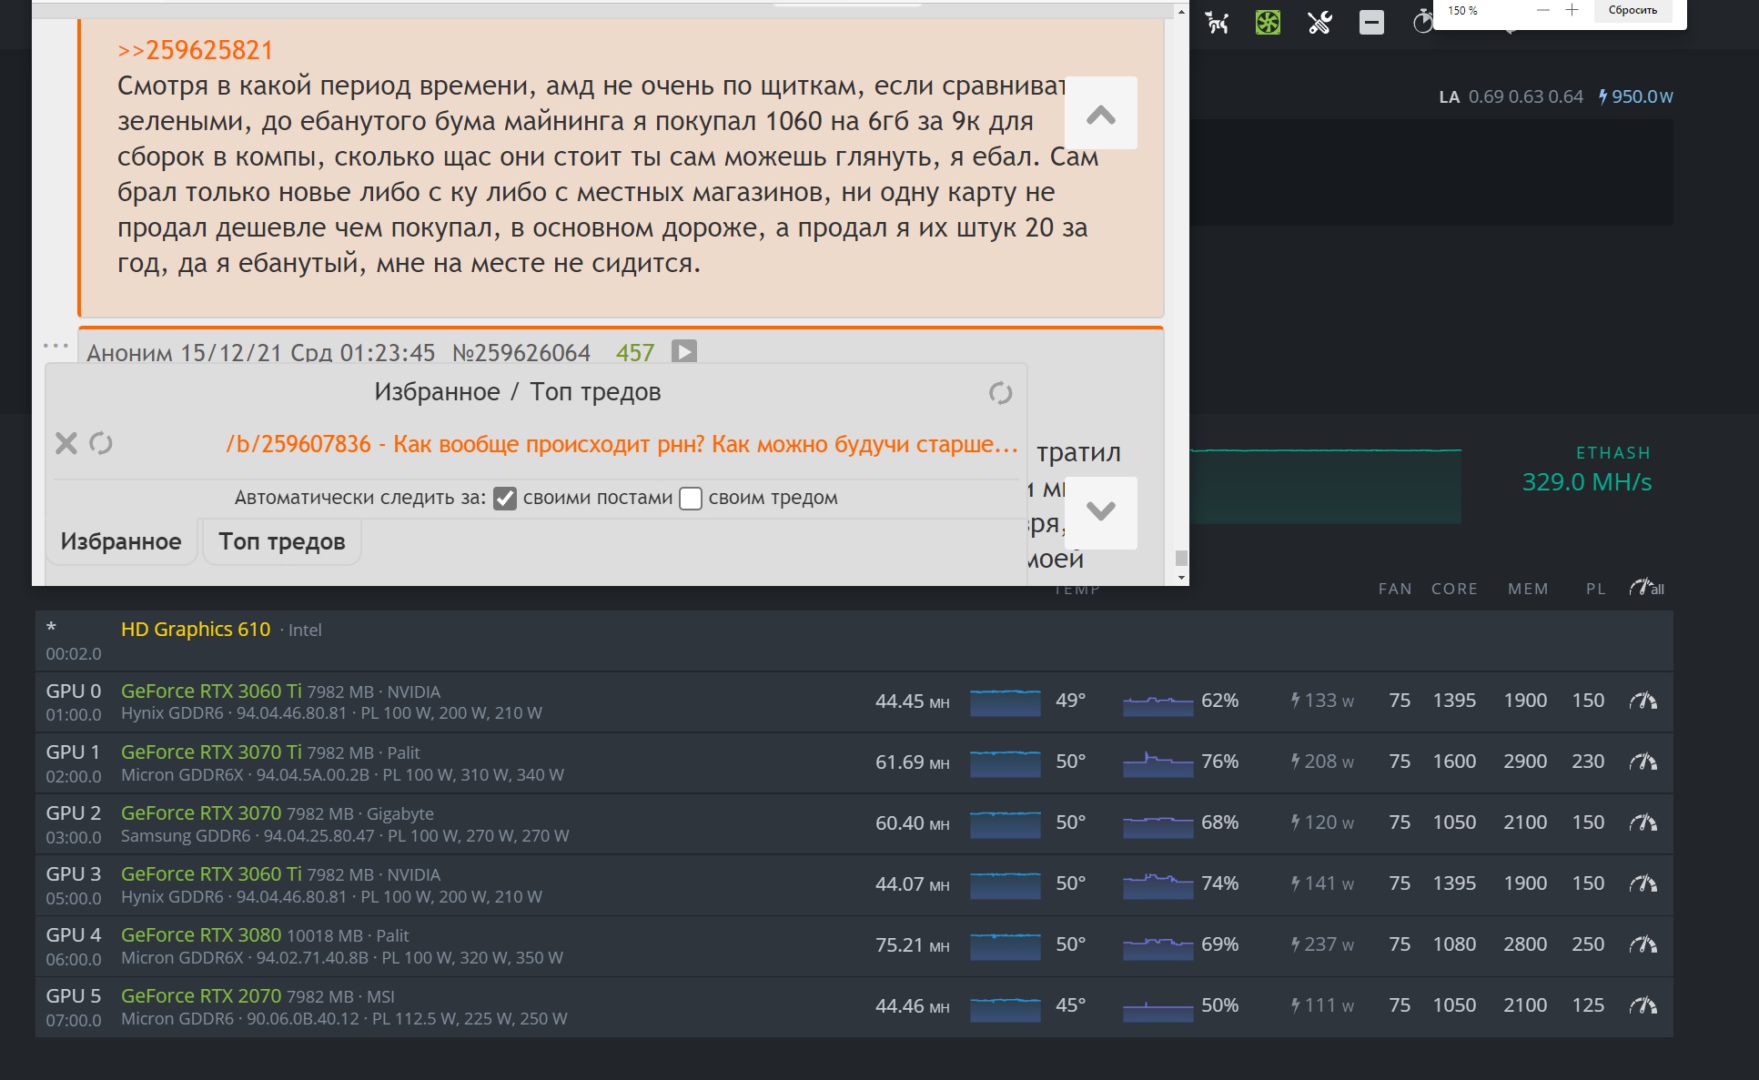
Task: Click the scrollbar down arrow on forum window
Action: coord(1181,578)
